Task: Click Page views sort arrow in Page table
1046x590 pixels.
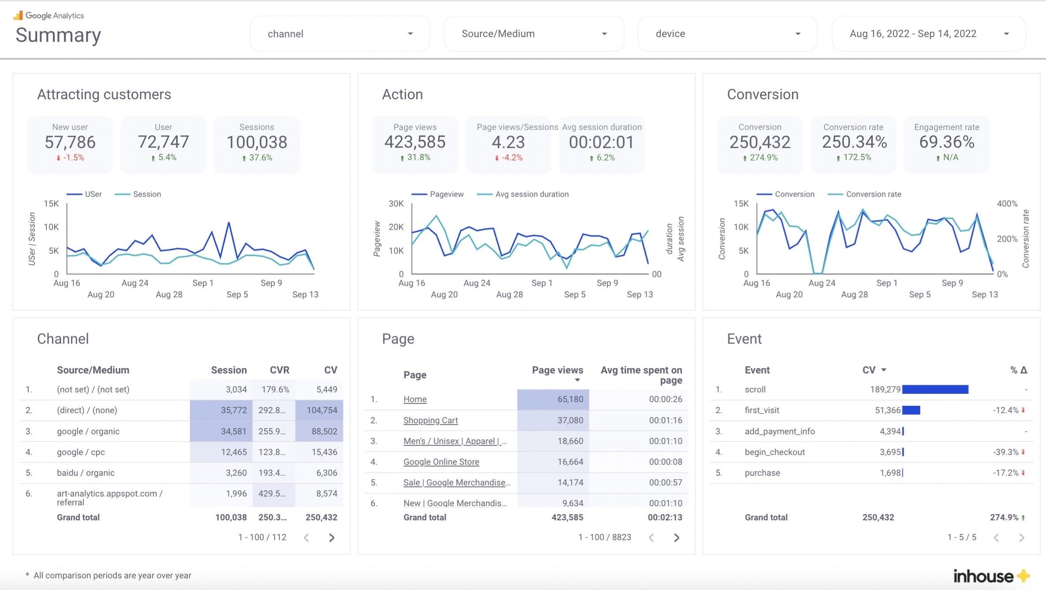Action: pos(577,381)
